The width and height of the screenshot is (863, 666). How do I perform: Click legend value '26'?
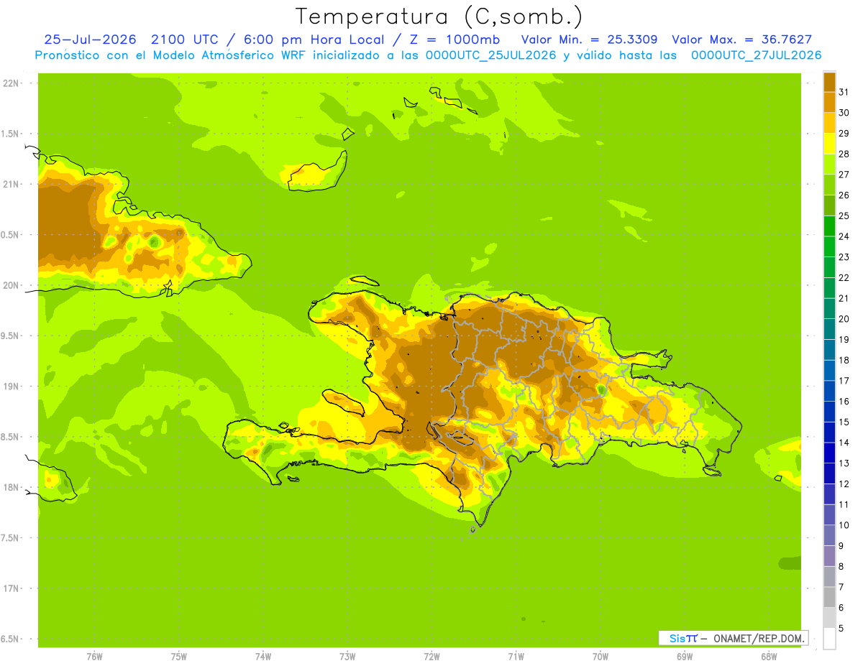tap(844, 195)
